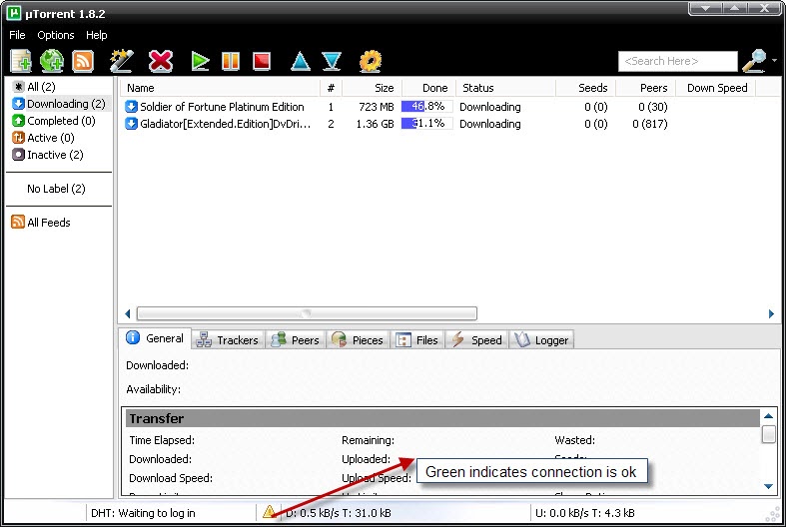Switch to the General tab

(x=155, y=338)
